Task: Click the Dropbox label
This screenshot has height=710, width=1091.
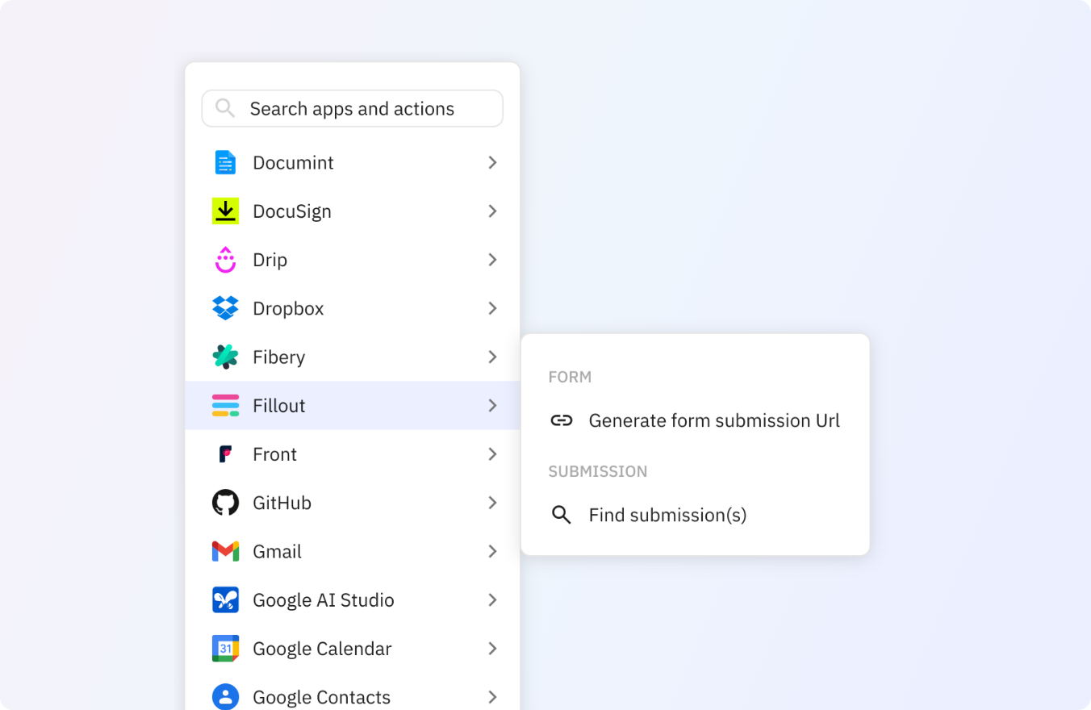Action: click(x=288, y=308)
